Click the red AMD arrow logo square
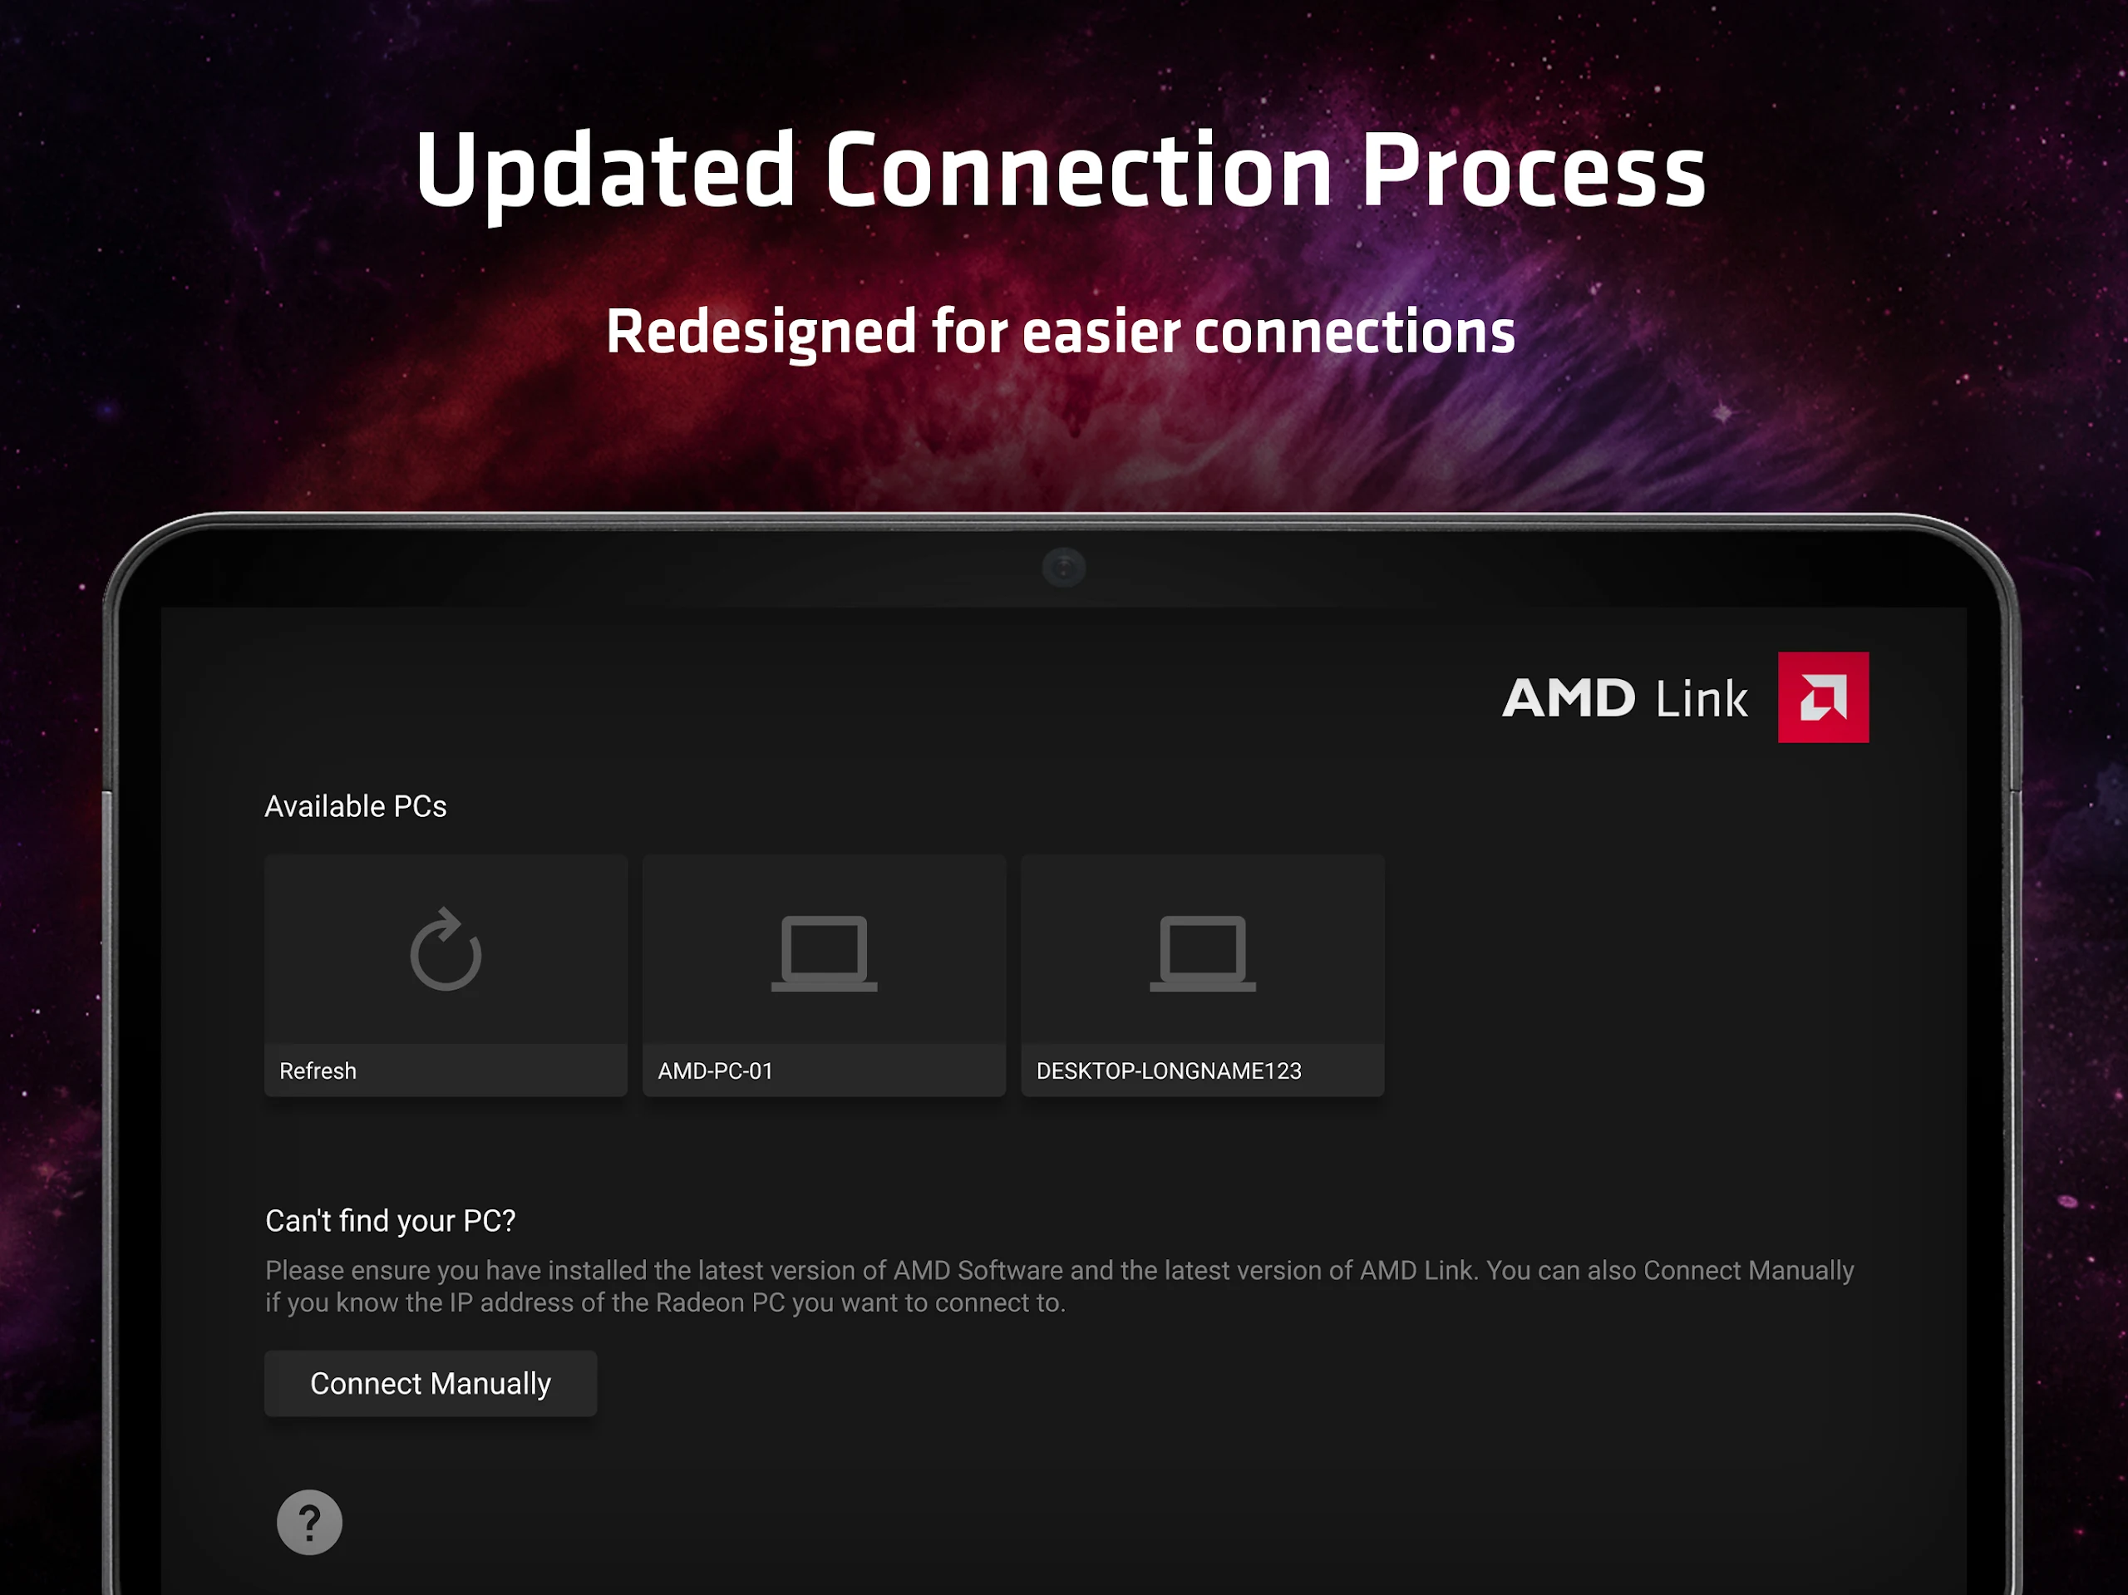 click(1822, 697)
